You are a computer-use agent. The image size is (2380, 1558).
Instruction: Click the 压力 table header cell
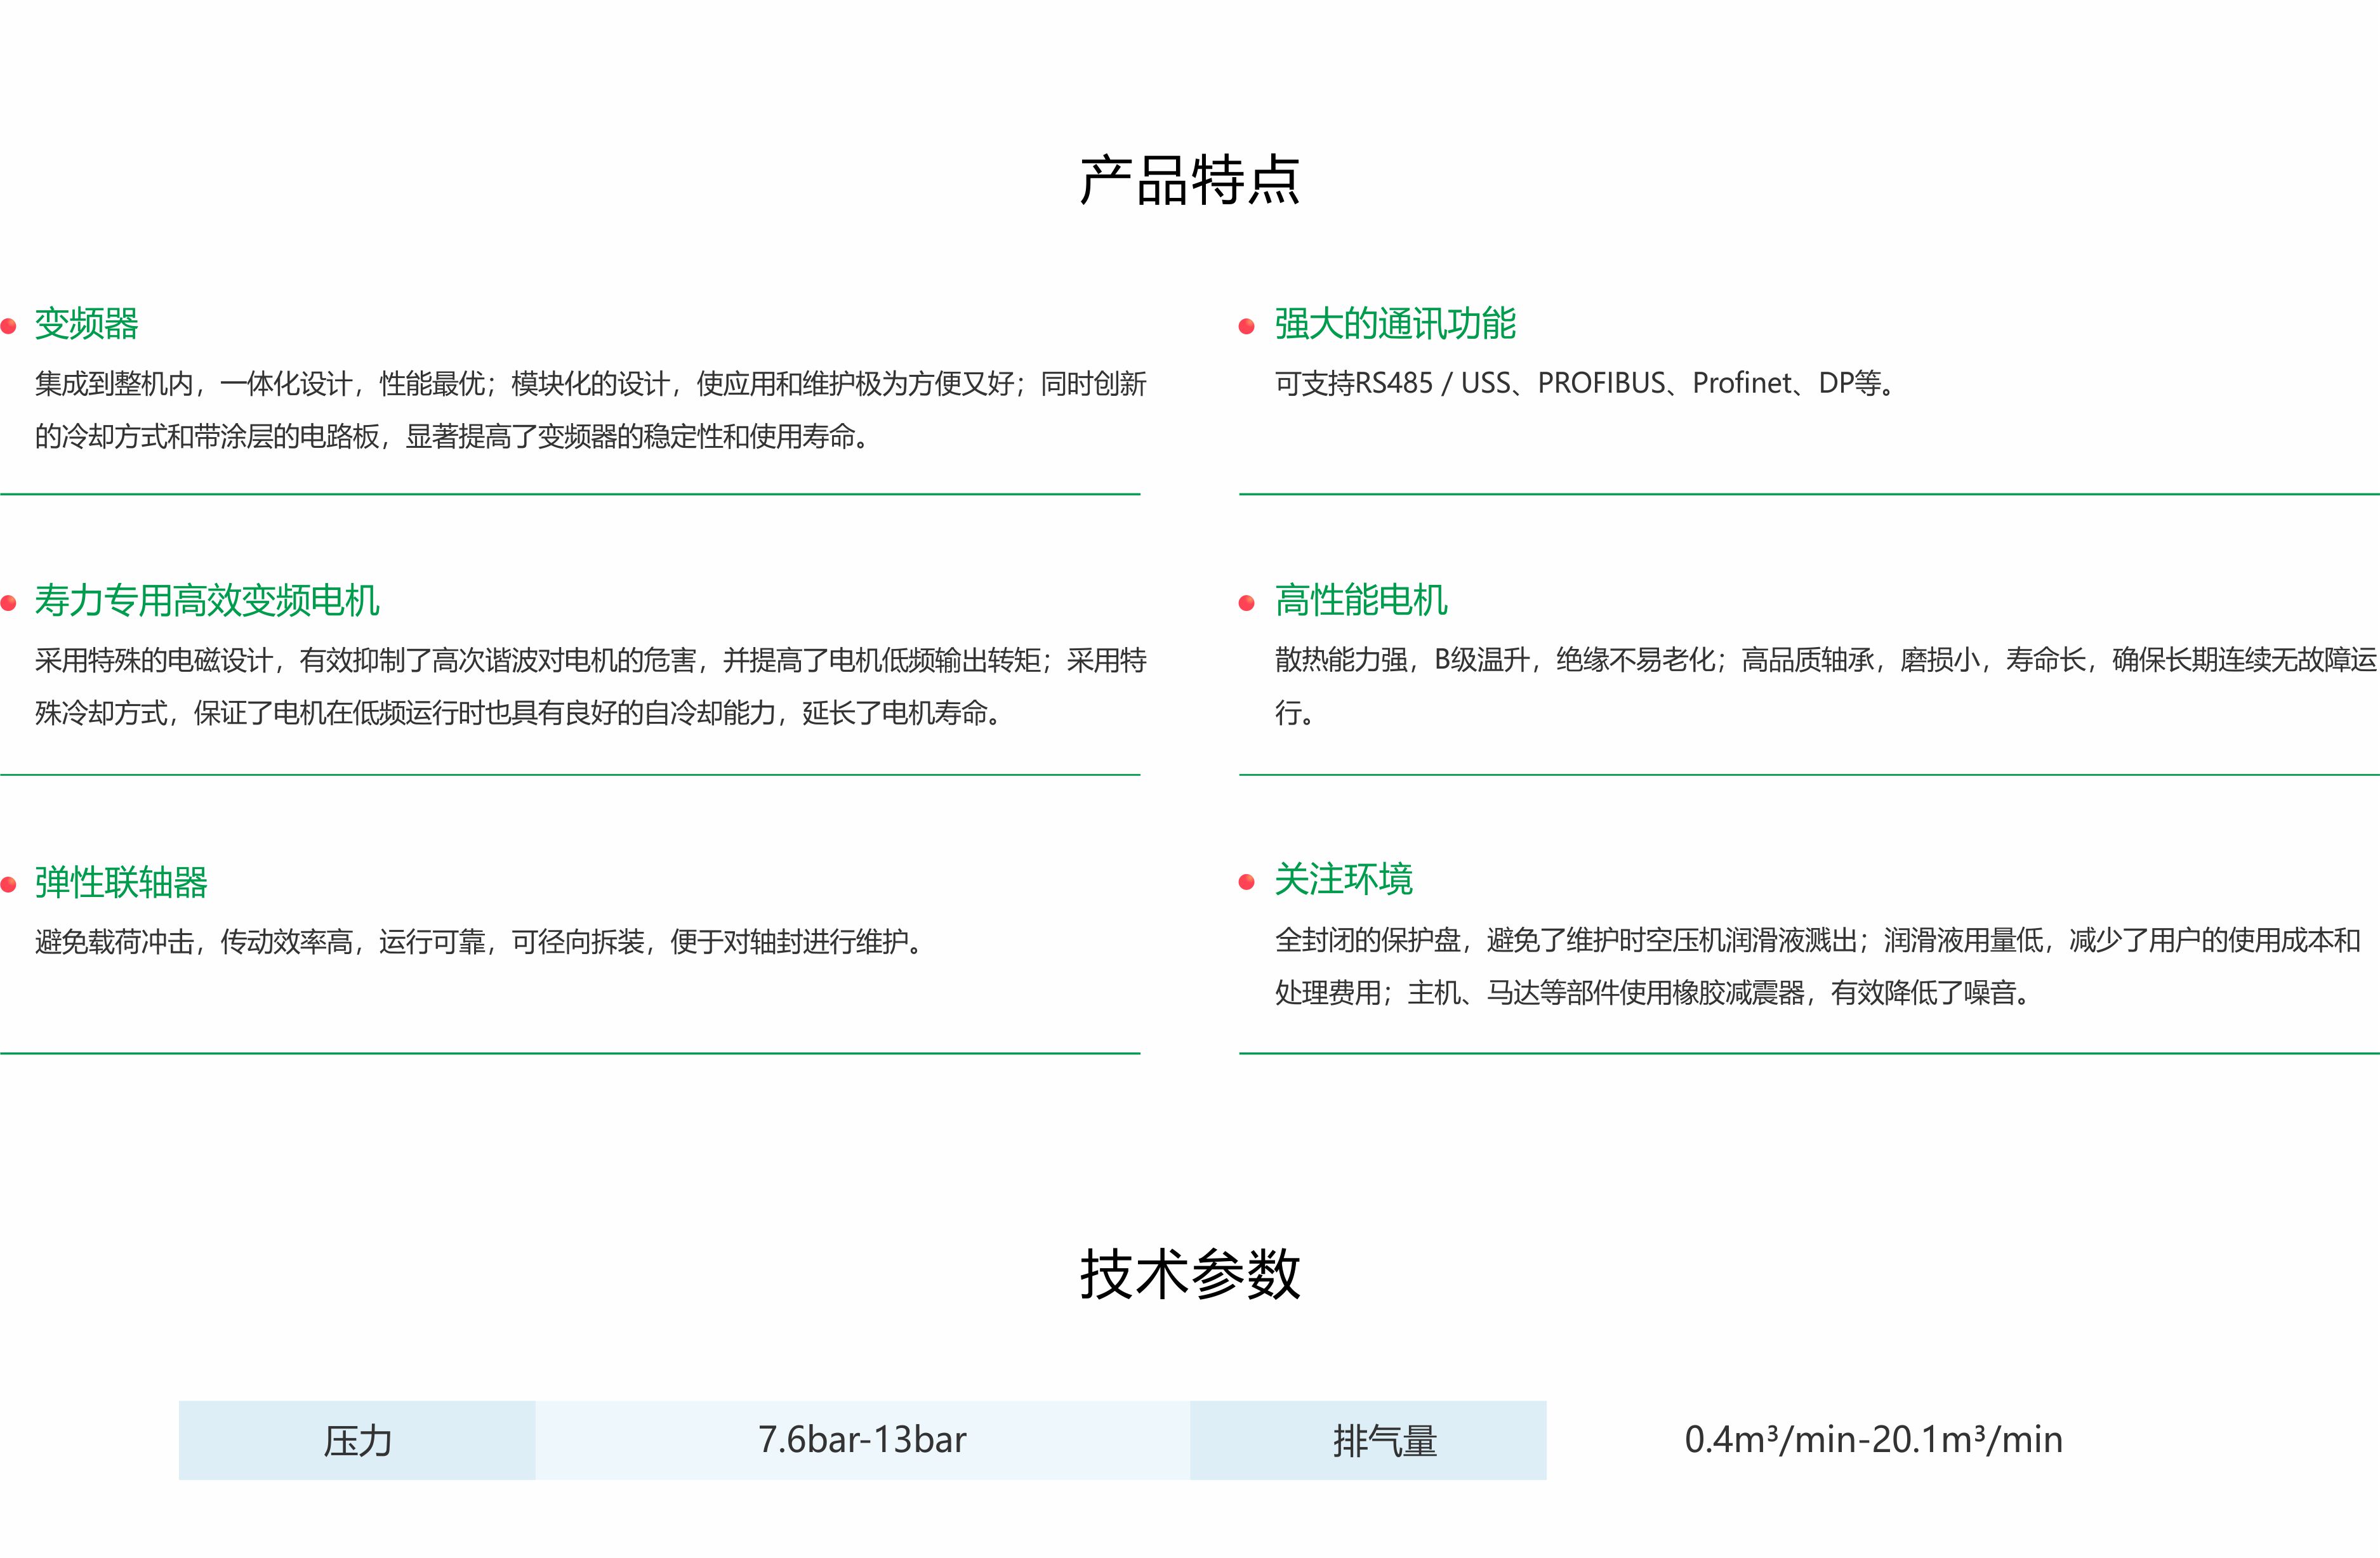pyautogui.click(x=357, y=1440)
